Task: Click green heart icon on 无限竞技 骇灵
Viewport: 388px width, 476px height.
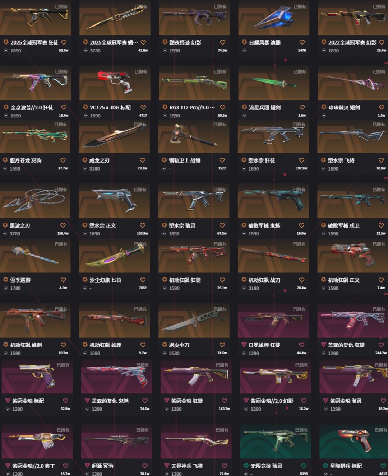Action: click(x=304, y=466)
